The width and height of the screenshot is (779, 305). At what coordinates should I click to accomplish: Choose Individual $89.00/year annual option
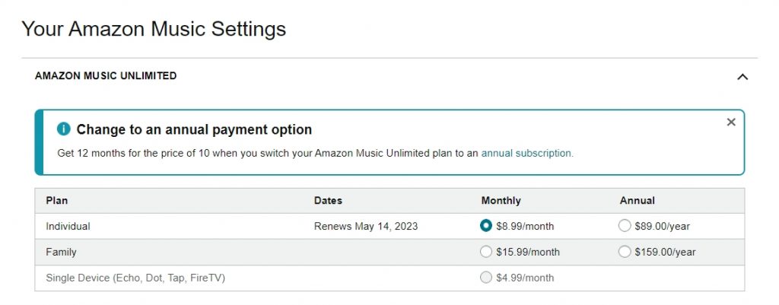tap(625, 226)
